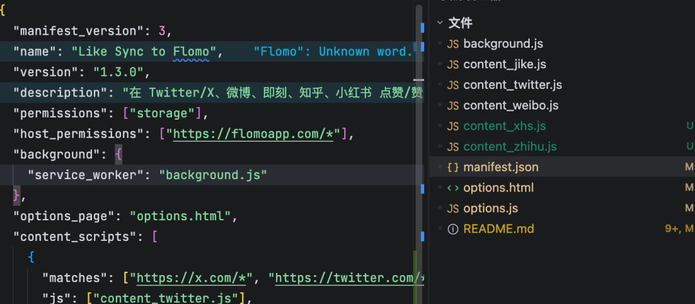Image resolution: width=695 pixels, height=304 pixels.
Task: Open content_xhs.js in the file list
Action: click(505, 126)
